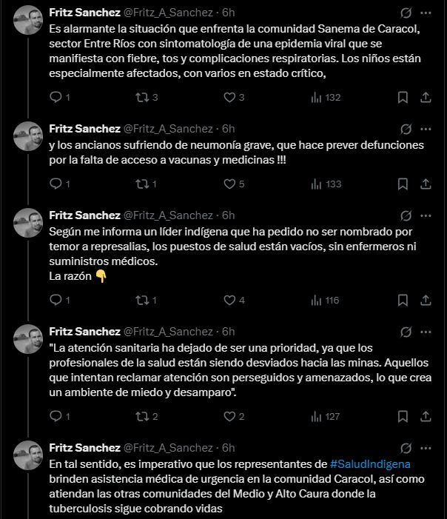The width and height of the screenshot is (447, 519).
Task: Open more options on the first tweet
Action: [x=426, y=13]
